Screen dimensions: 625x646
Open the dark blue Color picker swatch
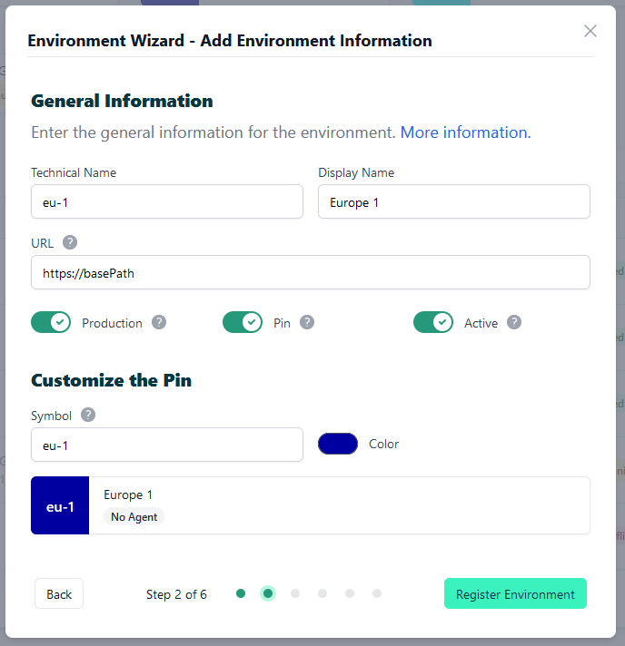338,444
